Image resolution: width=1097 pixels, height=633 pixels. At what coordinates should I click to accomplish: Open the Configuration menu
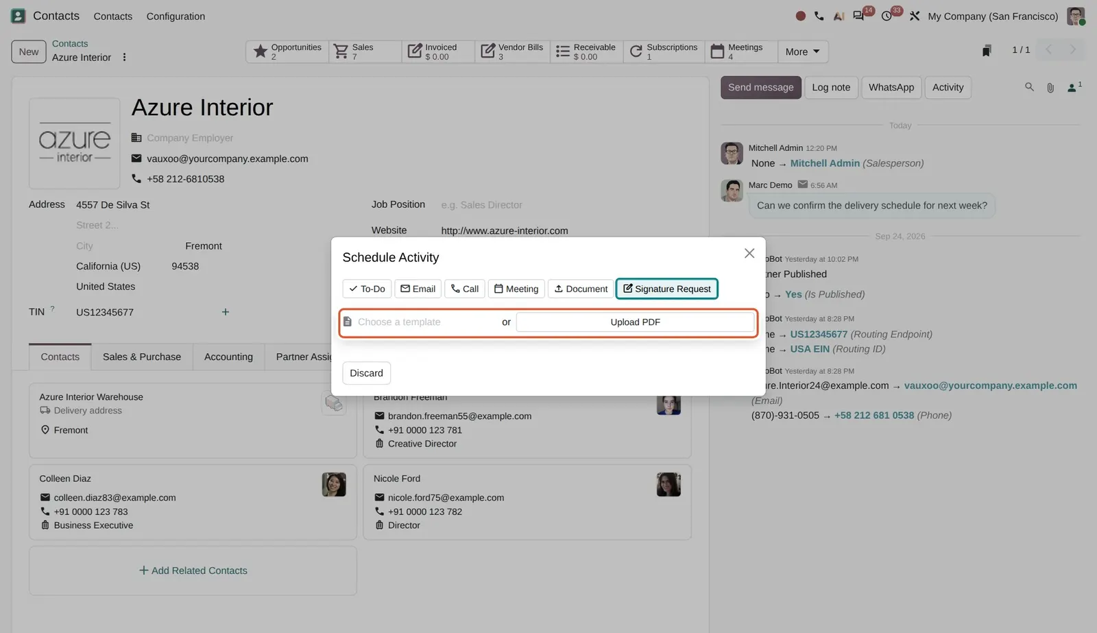[176, 16]
